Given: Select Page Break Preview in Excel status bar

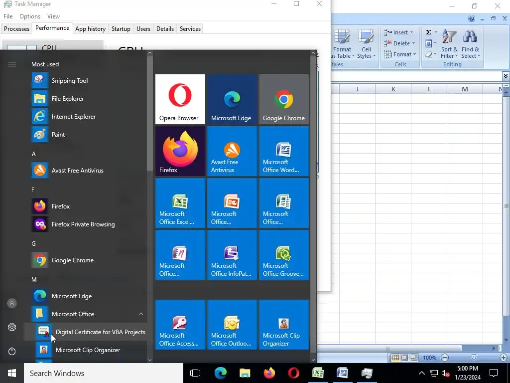Looking at the screenshot, I should click(x=414, y=358).
